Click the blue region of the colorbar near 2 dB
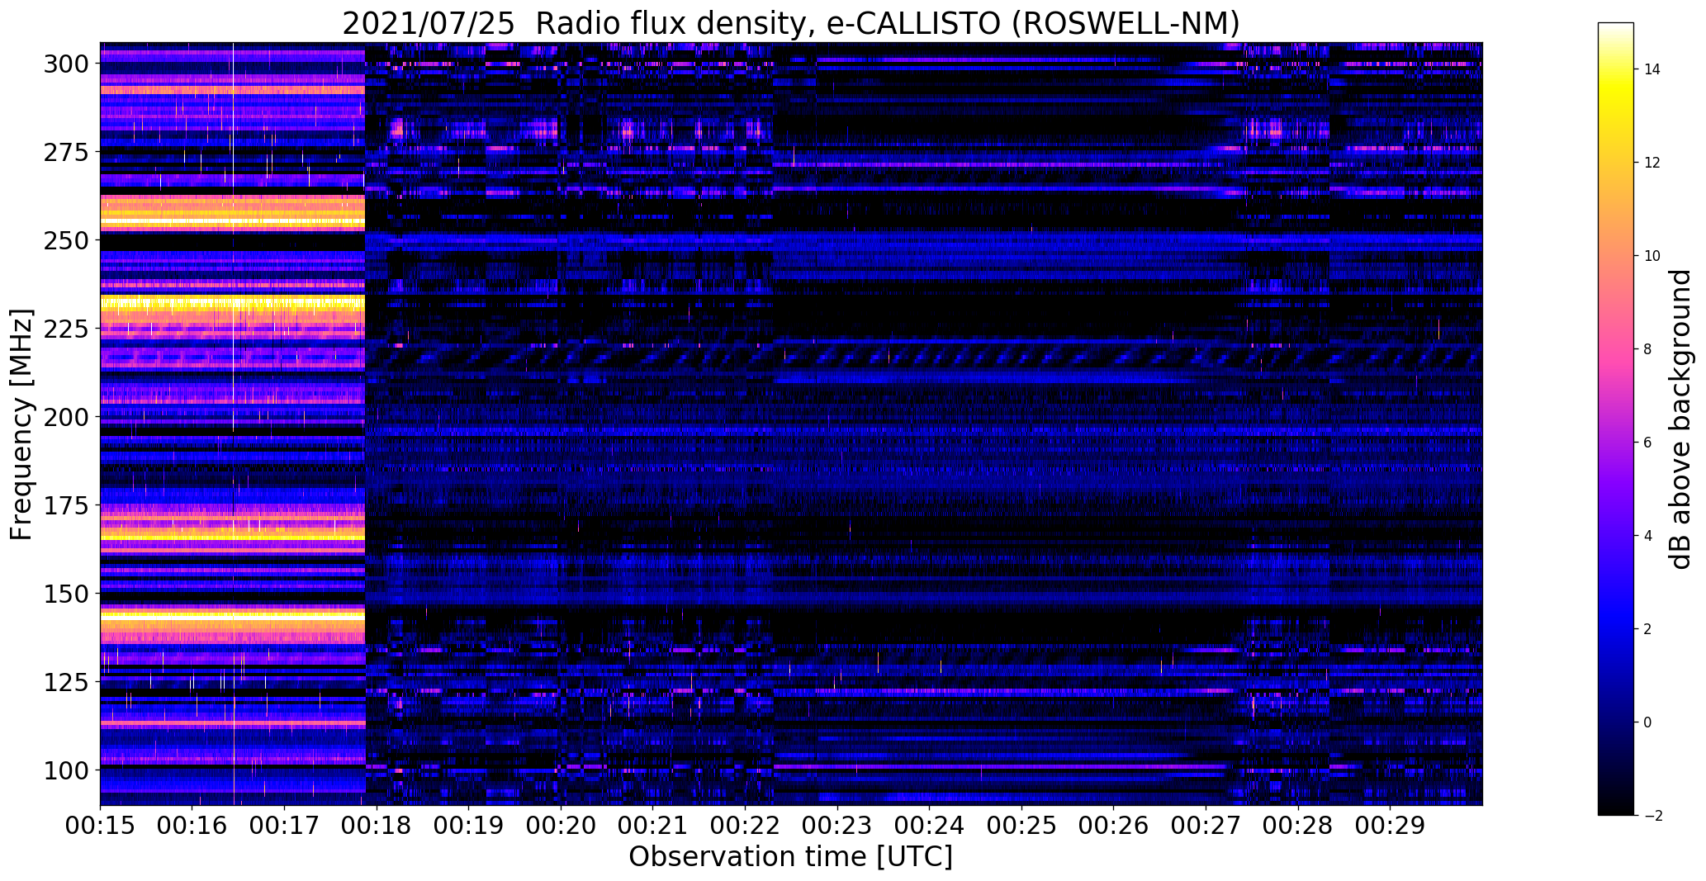Screen dimensions: 1706x881 point(1616,629)
